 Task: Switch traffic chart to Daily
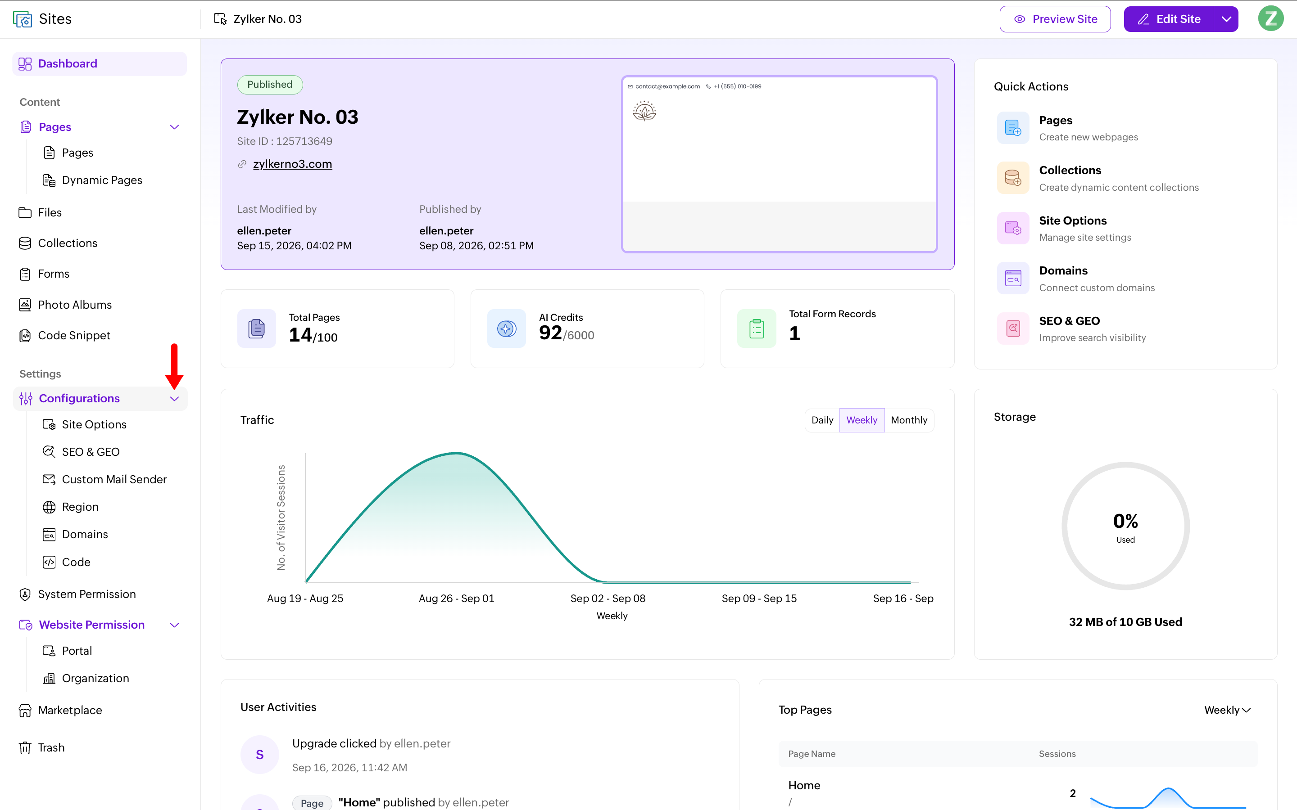point(822,421)
